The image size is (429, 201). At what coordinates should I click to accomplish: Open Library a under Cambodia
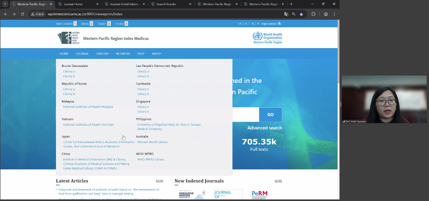143,89
